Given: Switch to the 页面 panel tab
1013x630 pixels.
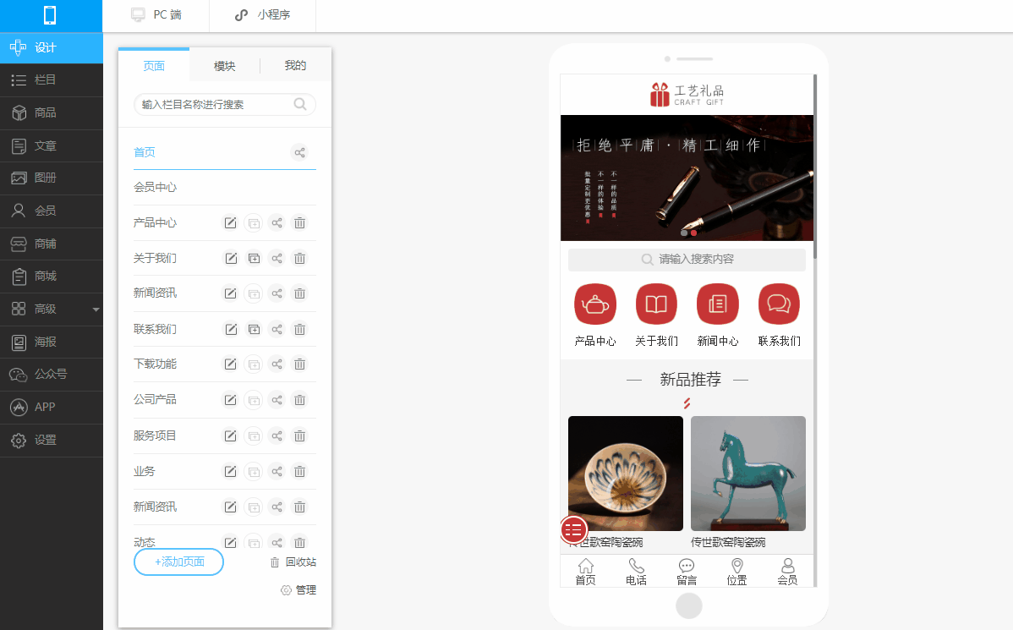Looking at the screenshot, I should [154, 66].
